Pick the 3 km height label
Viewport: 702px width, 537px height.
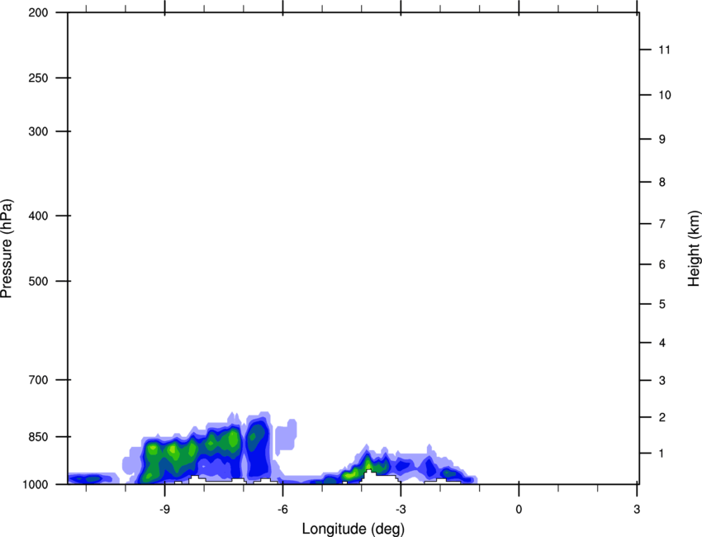(662, 381)
